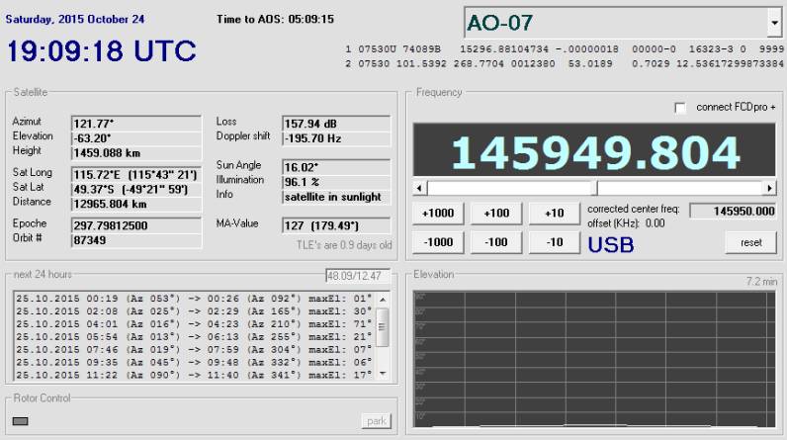
Task: Click the +100 frequency button
Action: pyautogui.click(x=496, y=214)
